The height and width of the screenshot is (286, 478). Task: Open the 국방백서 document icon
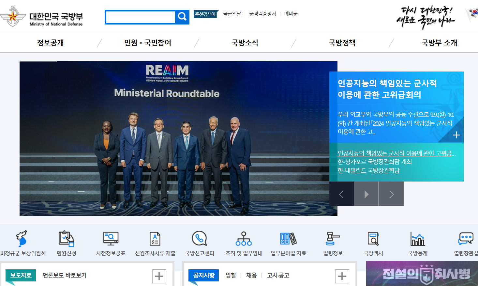373,239
